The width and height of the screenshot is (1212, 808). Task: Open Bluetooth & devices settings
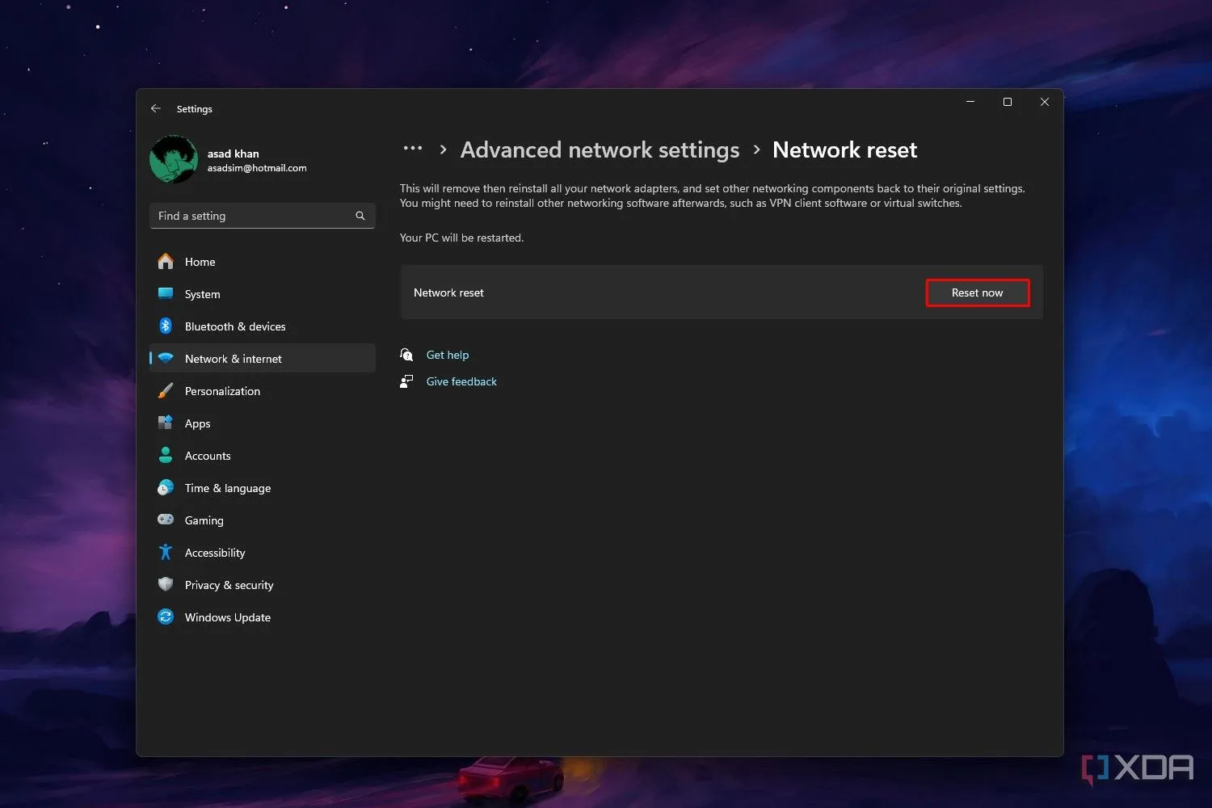click(x=234, y=326)
